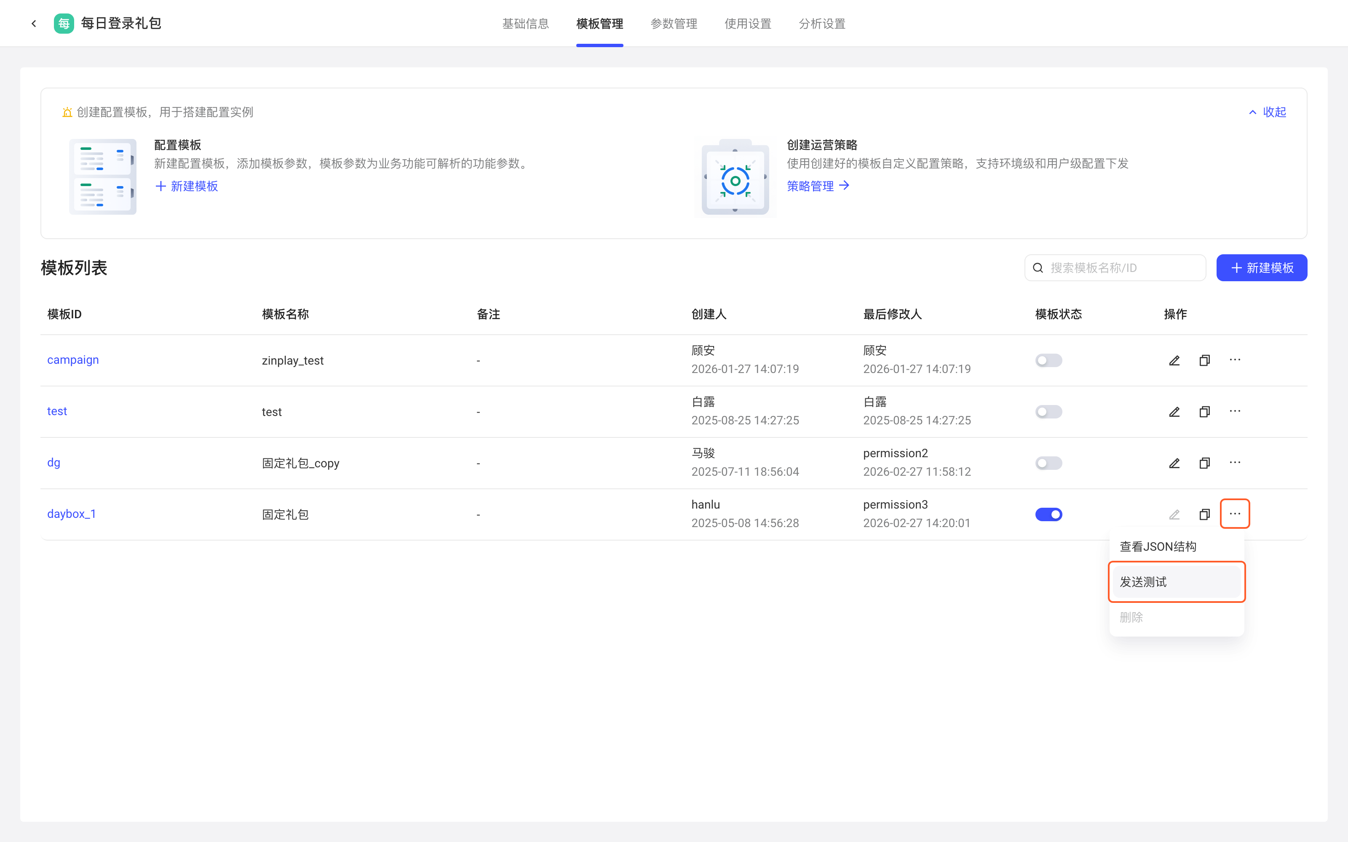Open the campaign template ID link

pyautogui.click(x=73, y=360)
